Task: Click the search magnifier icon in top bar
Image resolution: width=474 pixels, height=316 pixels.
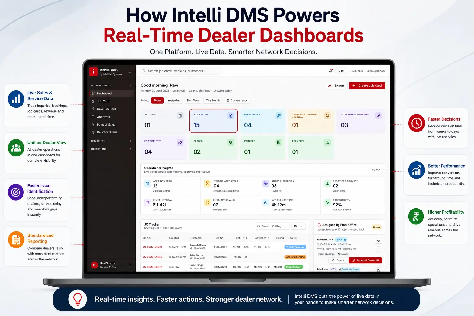Action: [x=144, y=71]
